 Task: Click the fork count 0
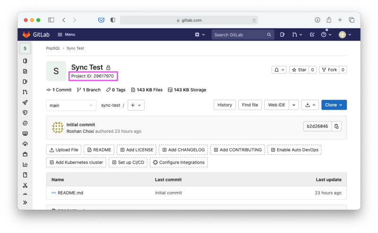click(x=343, y=69)
